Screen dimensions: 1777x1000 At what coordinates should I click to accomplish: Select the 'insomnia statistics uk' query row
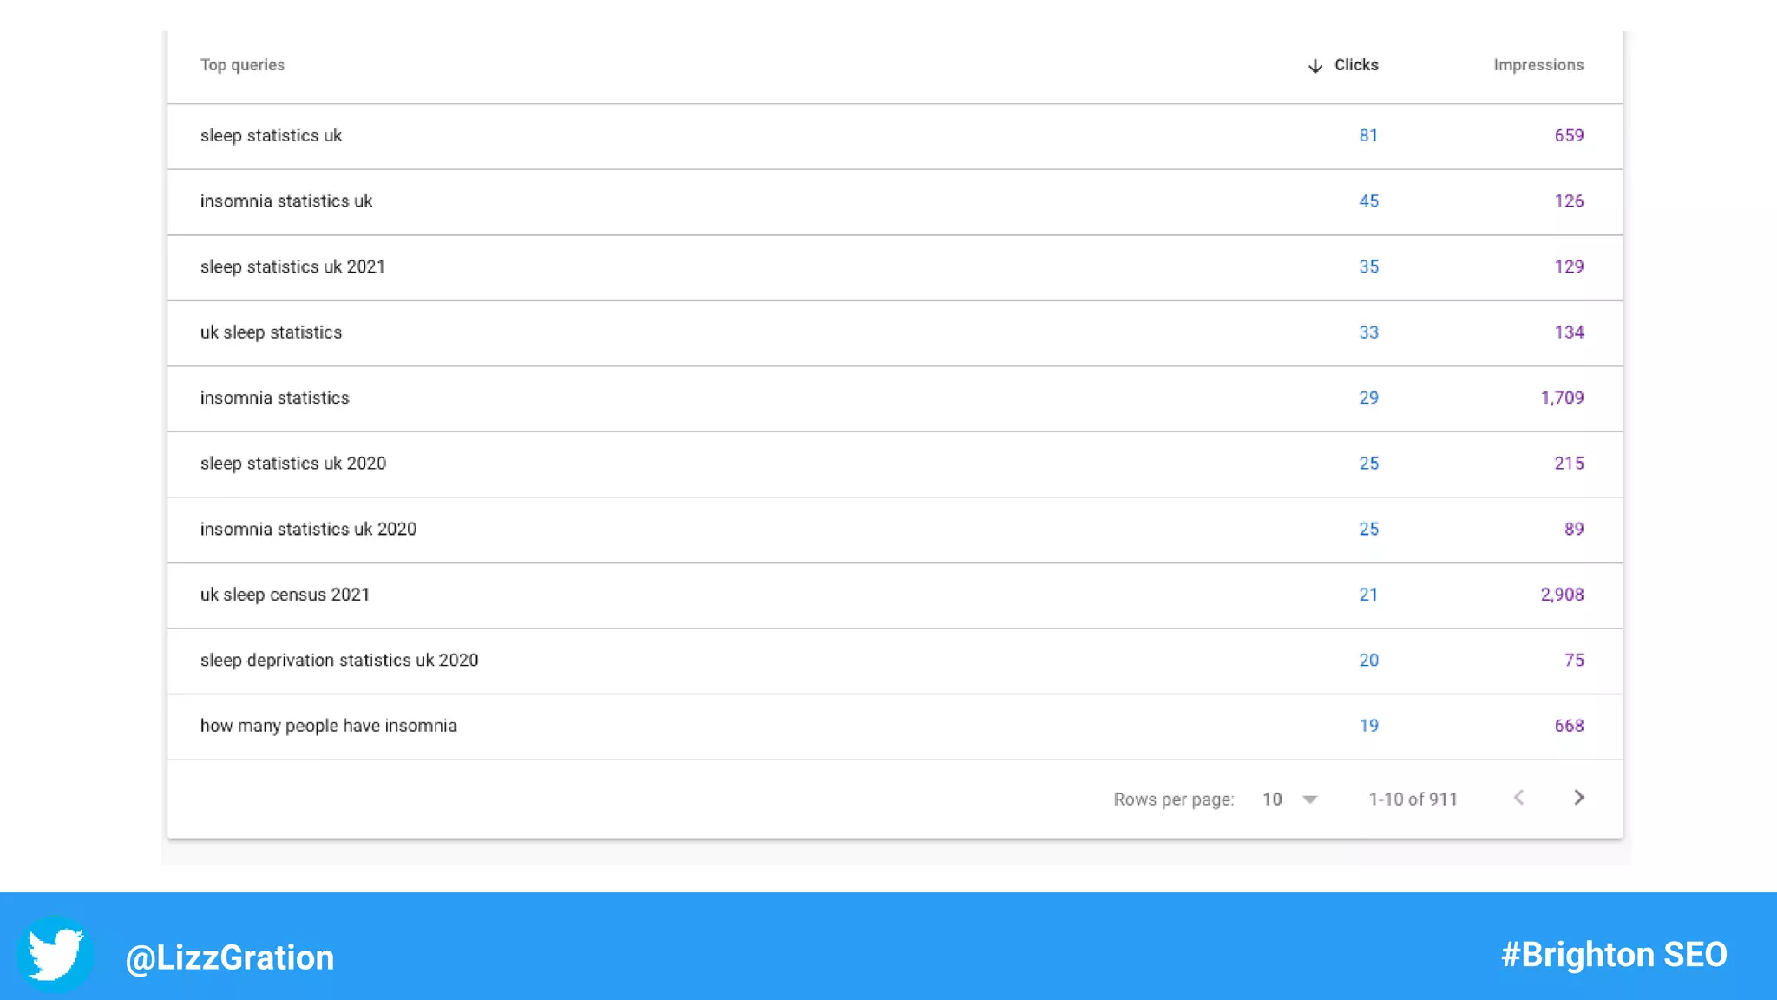click(x=286, y=201)
